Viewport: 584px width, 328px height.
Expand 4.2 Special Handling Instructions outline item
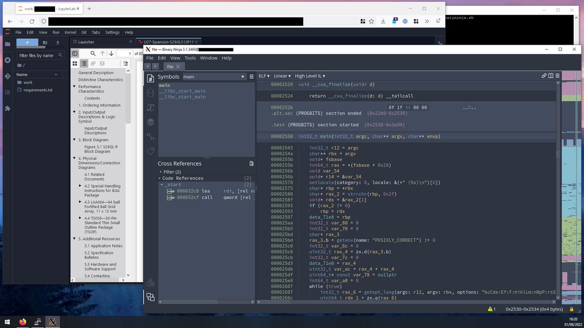pyautogui.click(x=80, y=186)
